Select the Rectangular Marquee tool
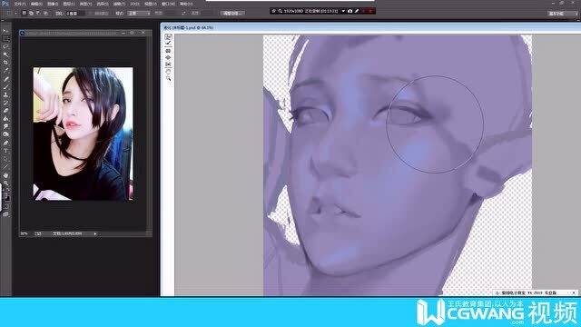Screen dimensions: 581x327 pyautogui.click(x=5, y=39)
